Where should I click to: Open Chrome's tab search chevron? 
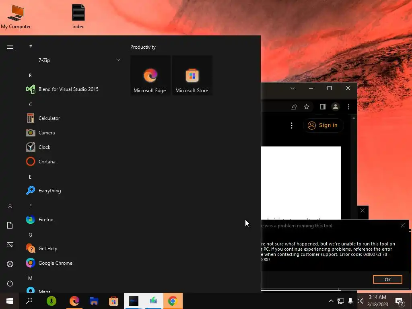(x=293, y=88)
